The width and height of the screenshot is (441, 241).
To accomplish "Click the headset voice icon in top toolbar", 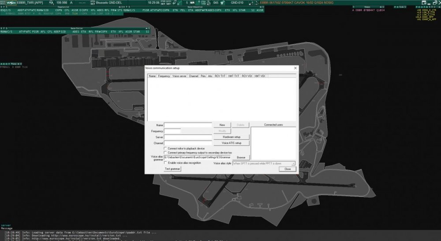I will (51, 3).
